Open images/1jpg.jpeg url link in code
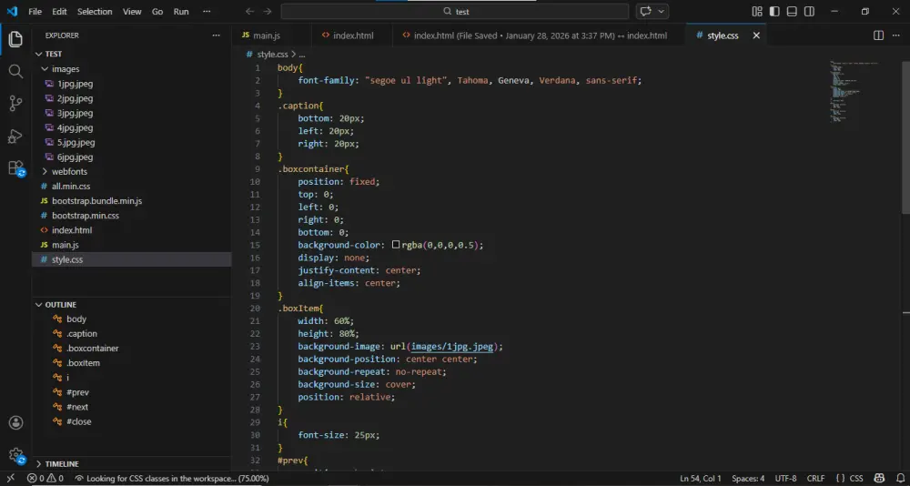910x486 pixels. point(452,347)
